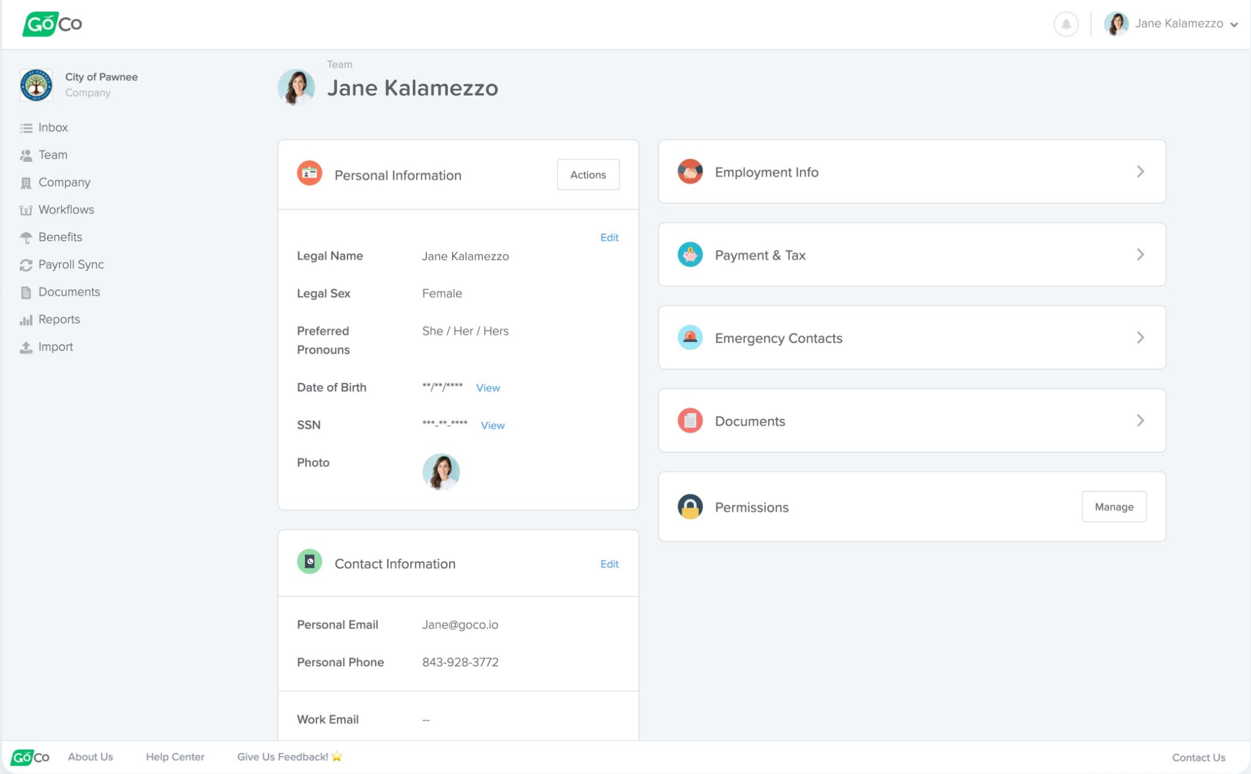Edit the Contact Information section
This screenshot has height=774, width=1251.
coord(609,564)
